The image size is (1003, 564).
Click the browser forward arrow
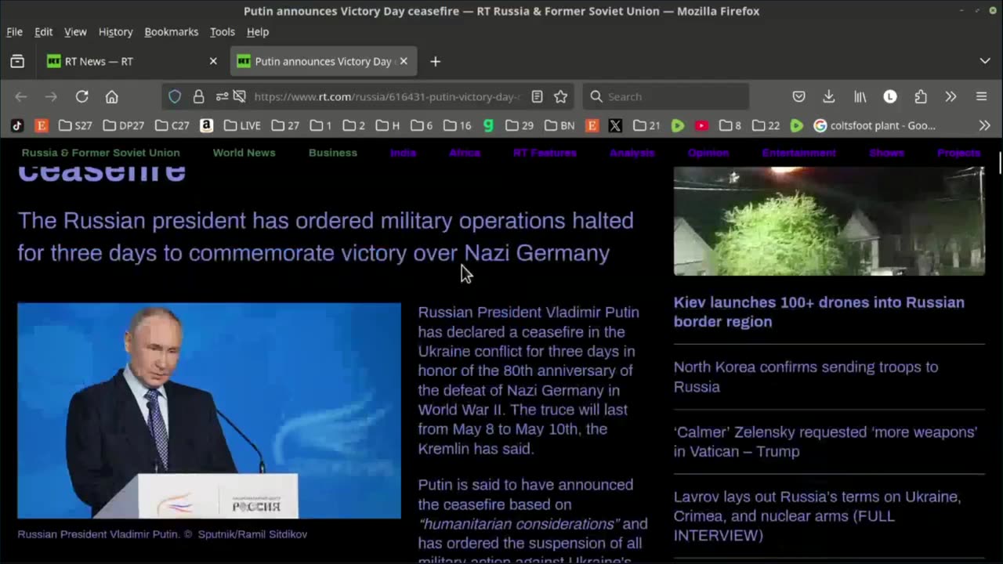pyautogui.click(x=51, y=96)
